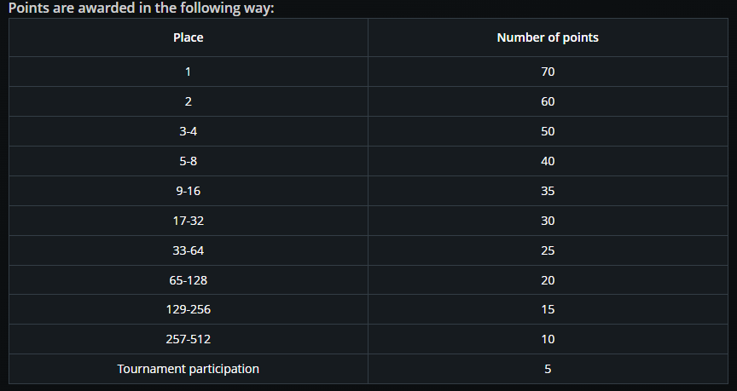Viewport: 737px width, 391px height.
Task: Click the place 2 row cell
Action: pos(188,101)
